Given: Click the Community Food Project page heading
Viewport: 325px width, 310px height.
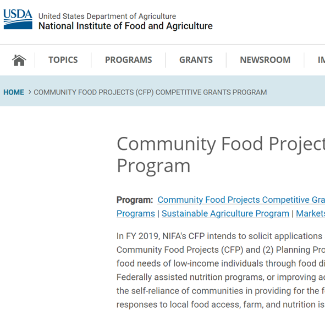Looking at the screenshot, I should click(221, 154).
